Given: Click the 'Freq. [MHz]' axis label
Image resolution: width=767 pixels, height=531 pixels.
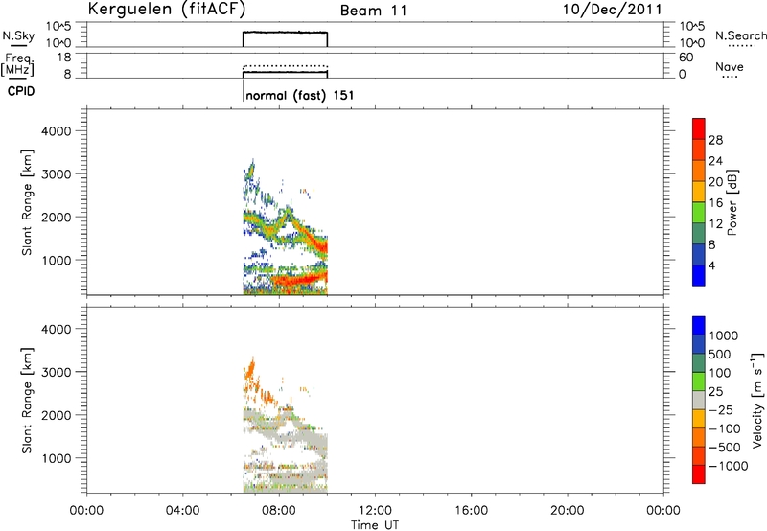Looking at the screenshot, I should (x=17, y=65).
